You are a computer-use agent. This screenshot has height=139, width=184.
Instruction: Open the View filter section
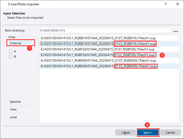pyautogui.click(x=21, y=109)
